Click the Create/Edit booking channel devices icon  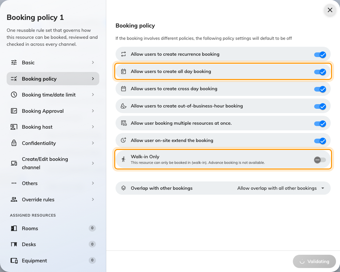click(14, 163)
